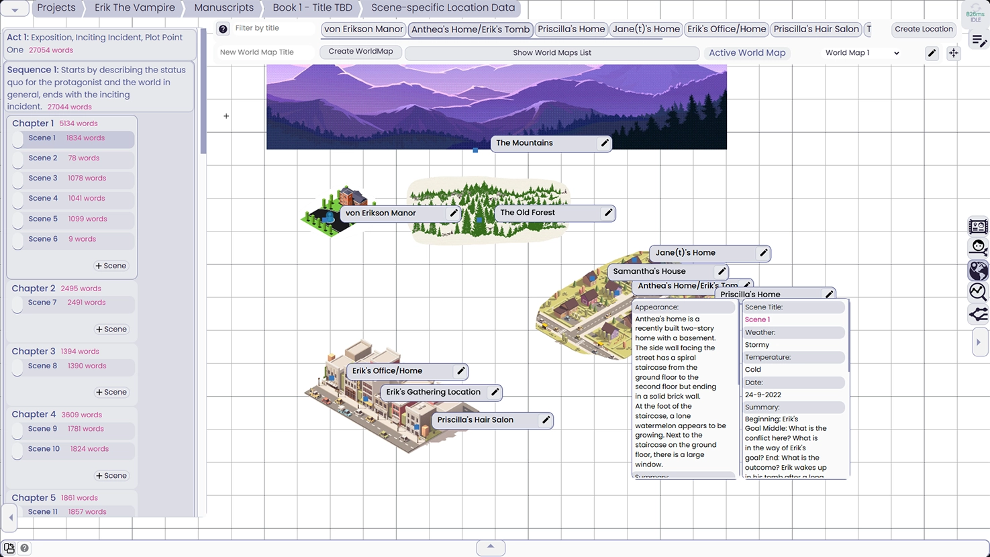Click the Create Location button
Screen dimensions: 990x557
(924, 29)
